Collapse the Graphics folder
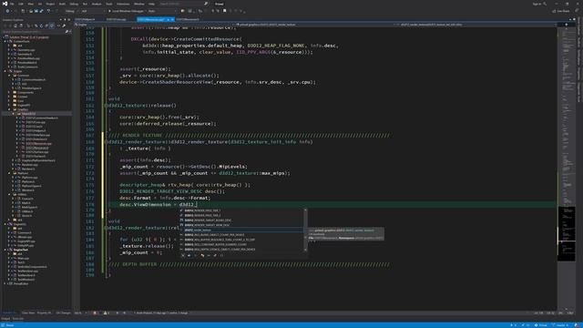Image resolution: width=583 pixels, height=328 pixels. pos(9,109)
